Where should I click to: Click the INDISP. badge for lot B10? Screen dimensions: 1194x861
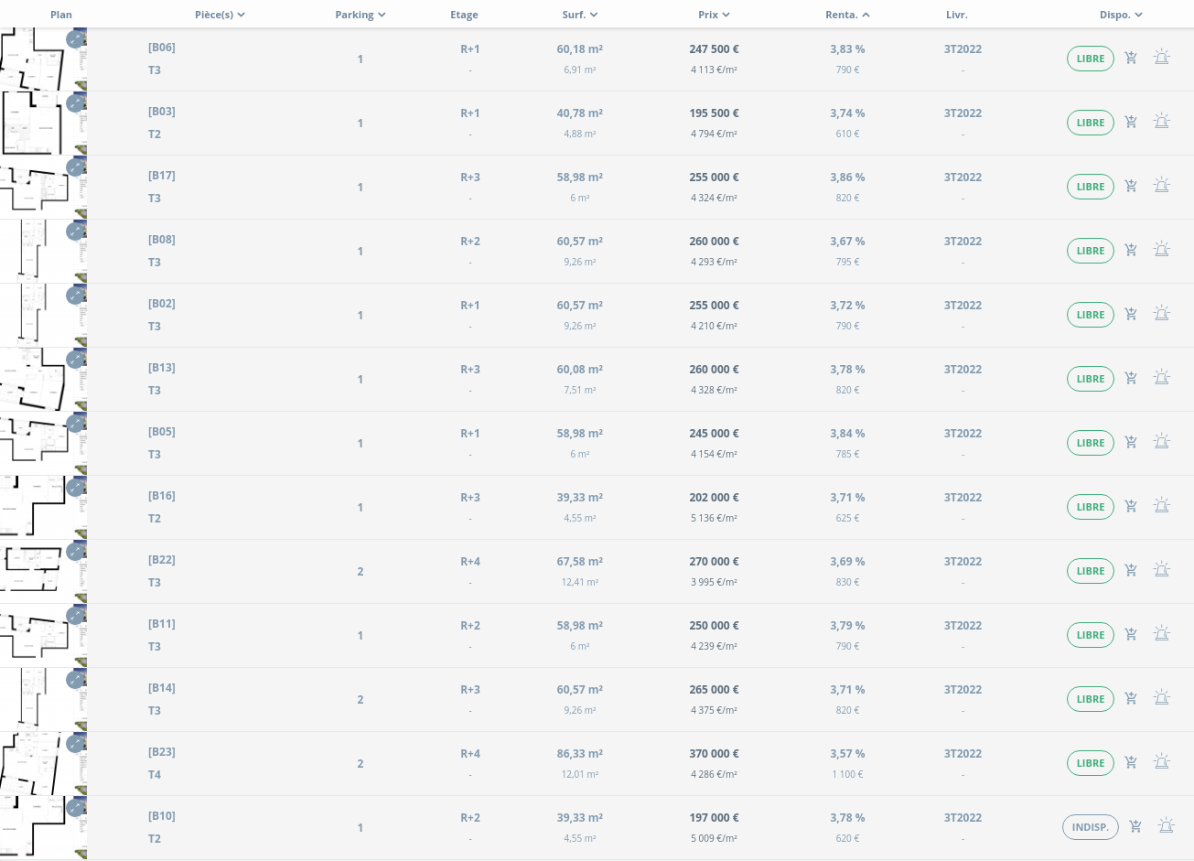pos(1090,827)
